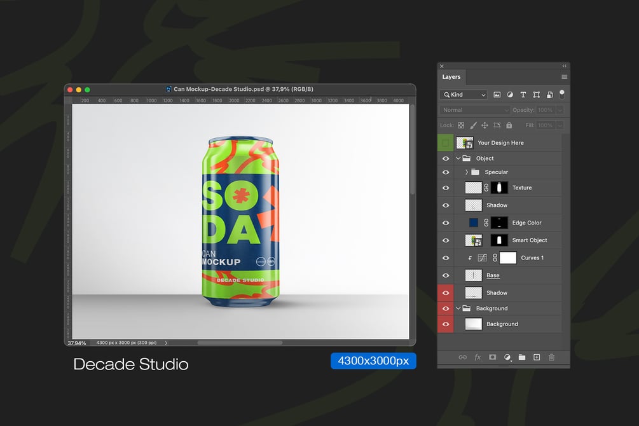
Task: Select the Layers tab
Action: [451, 77]
